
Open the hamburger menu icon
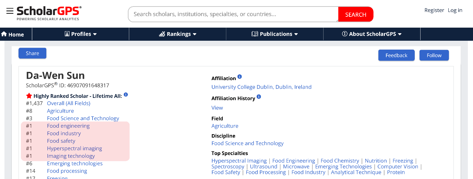pyautogui.click(x=10, y=11)
